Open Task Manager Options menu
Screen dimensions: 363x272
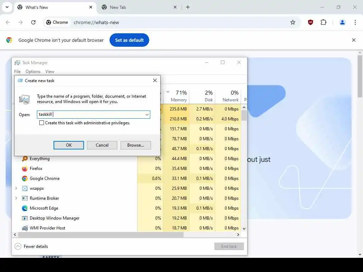[x=33, y=72]
